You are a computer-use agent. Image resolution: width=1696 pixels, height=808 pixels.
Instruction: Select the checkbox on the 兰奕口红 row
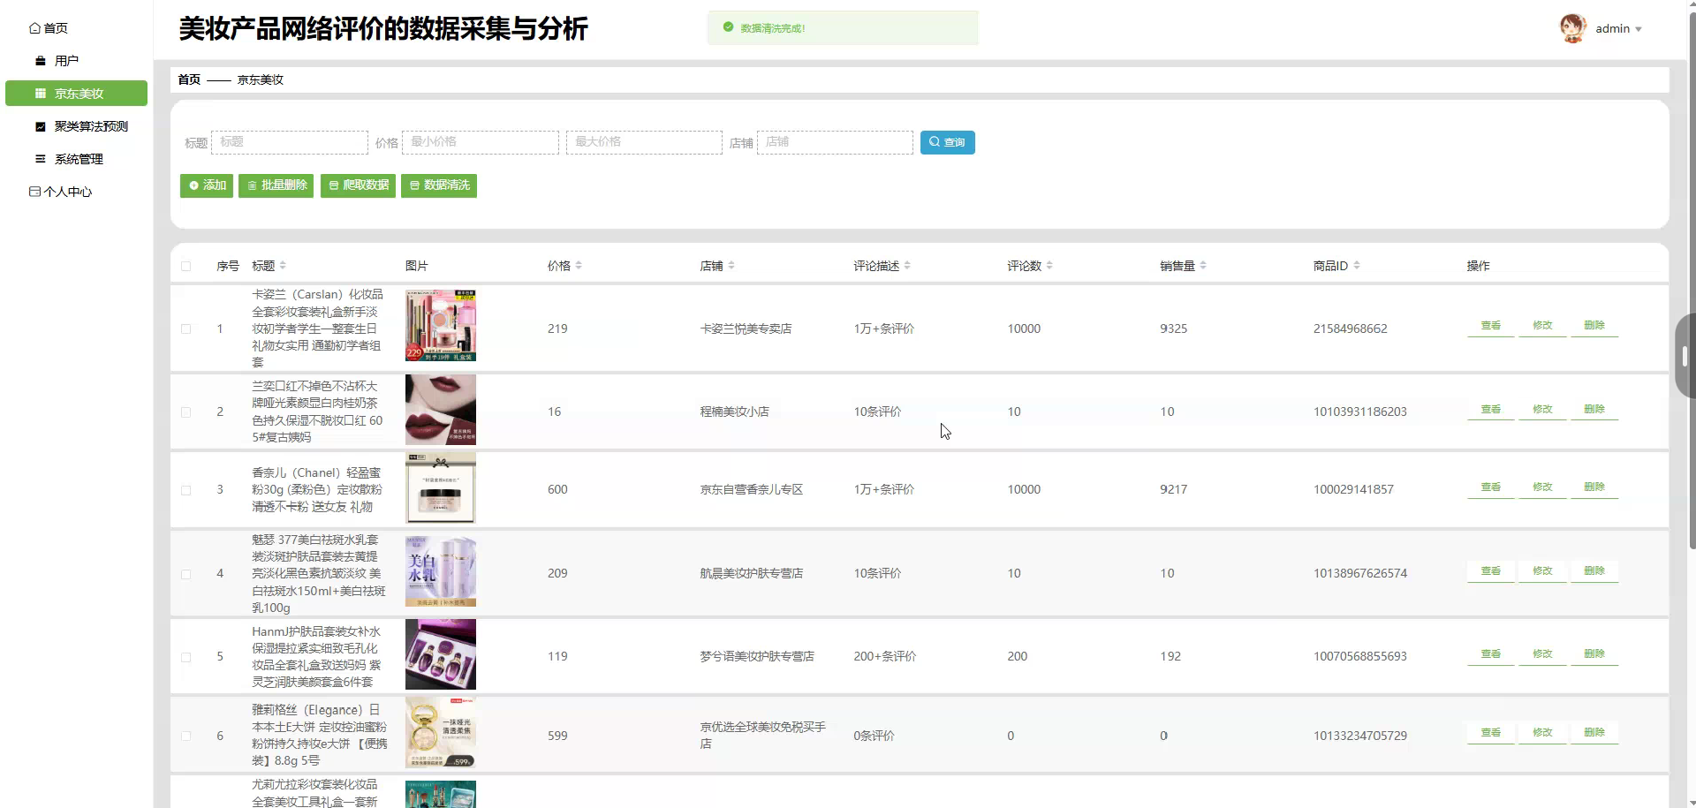click(186, 412)
